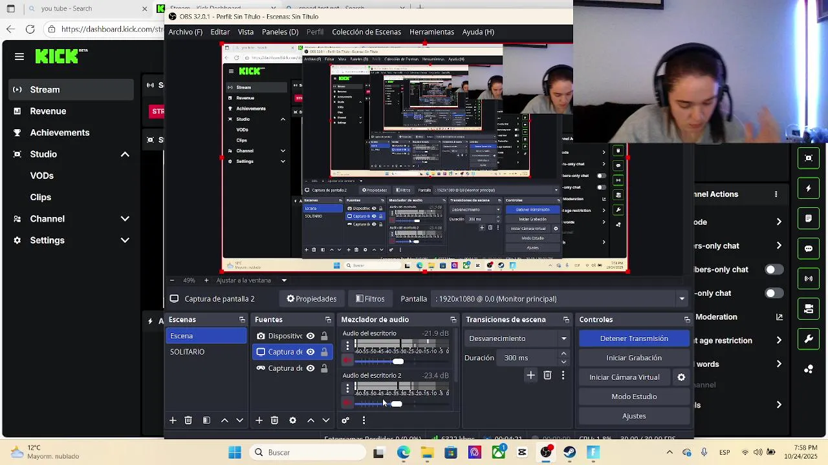
Task: Toggle lock on game capture source
Action: click(x=324, y=368)
